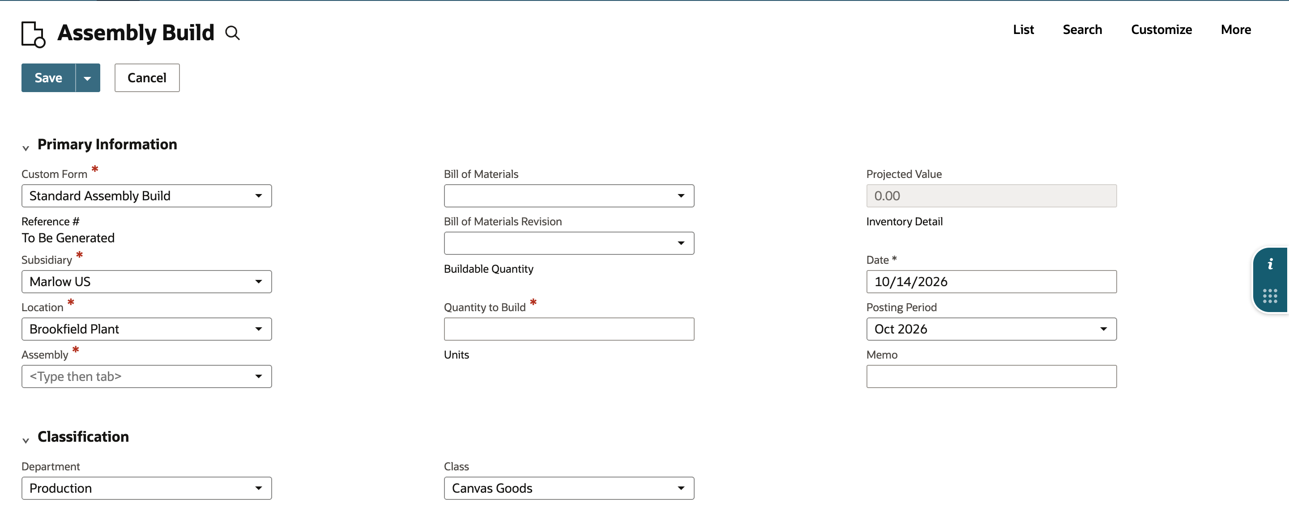Click the Inventory Detail label
This screenshot has width=1289, height=524.
(x=904, y=221)
